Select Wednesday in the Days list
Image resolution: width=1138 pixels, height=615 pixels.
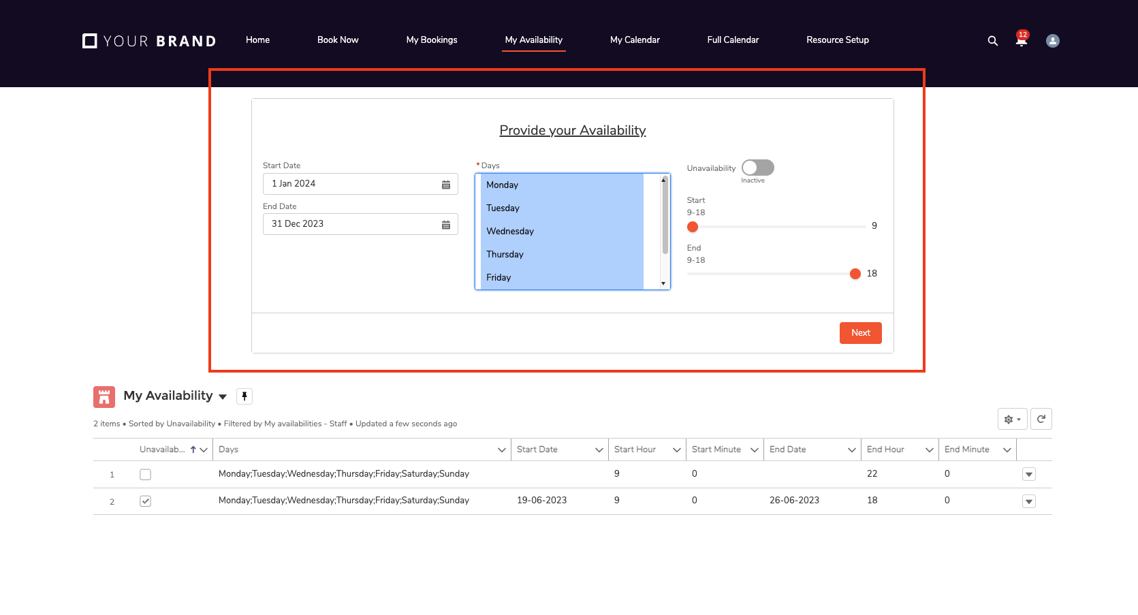[510, 232]
